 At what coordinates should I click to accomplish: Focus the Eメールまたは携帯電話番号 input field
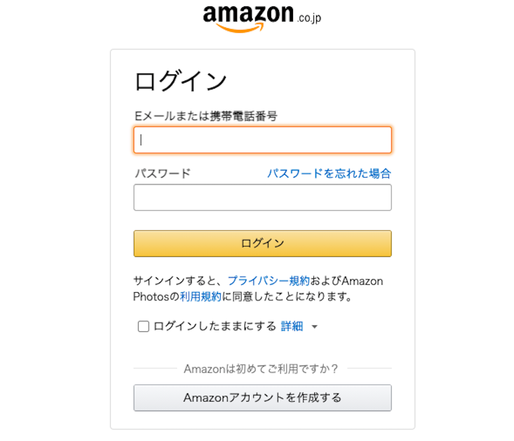point(263,140)
